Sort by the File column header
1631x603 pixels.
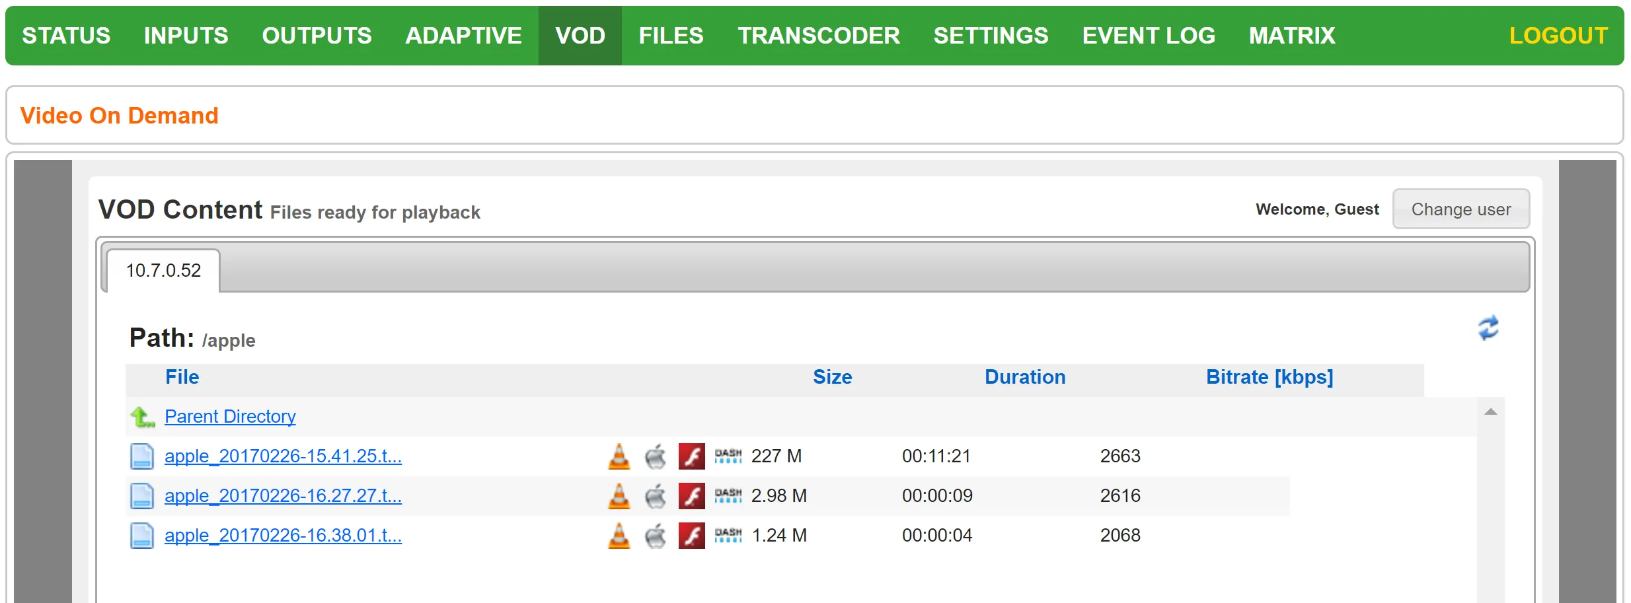pyautogui.click(x=182, y=377)
